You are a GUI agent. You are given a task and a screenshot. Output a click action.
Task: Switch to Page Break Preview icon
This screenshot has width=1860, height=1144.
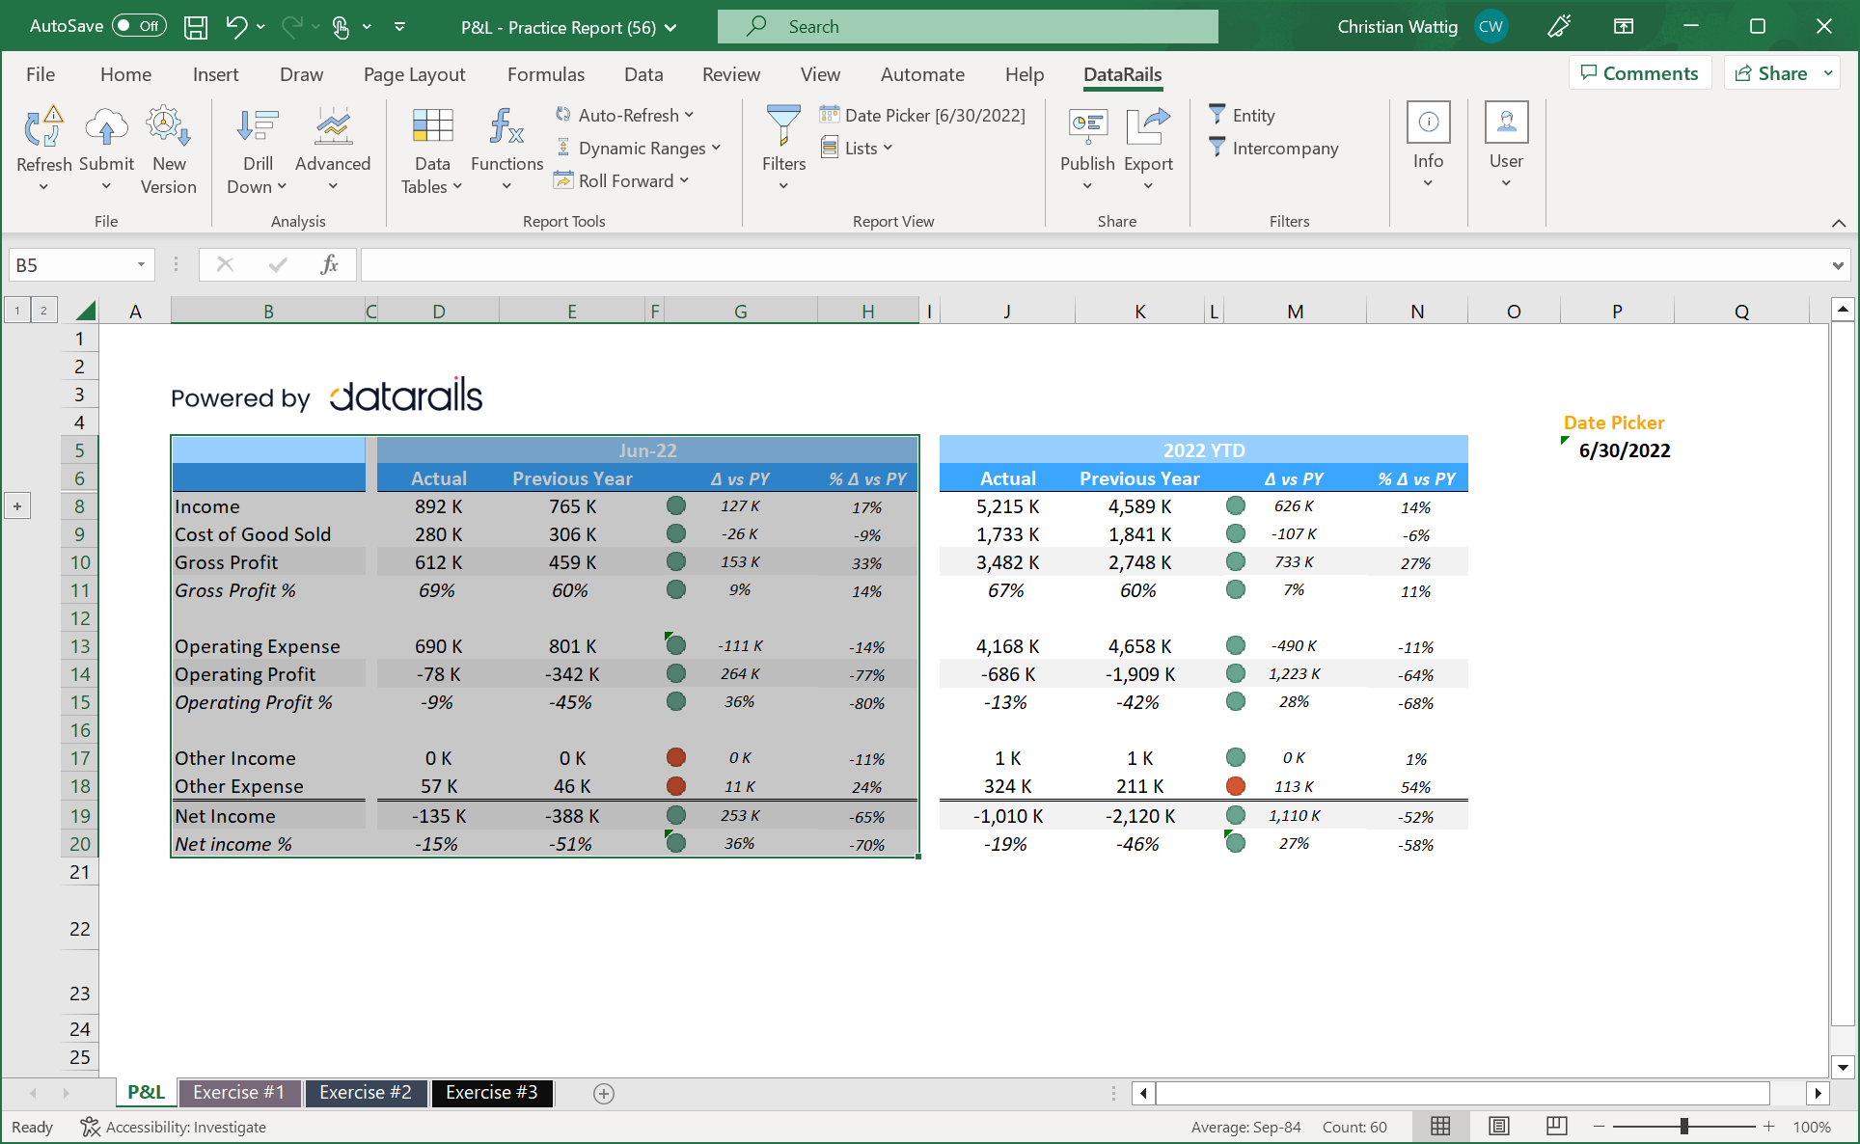1556,1126
